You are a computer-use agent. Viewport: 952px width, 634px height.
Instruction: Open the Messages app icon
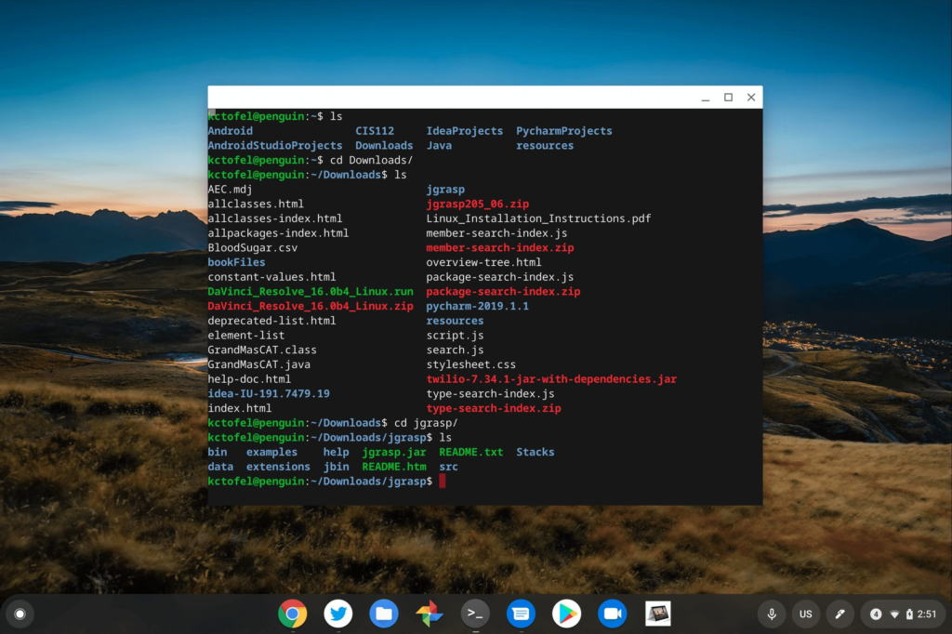pyautogui.click(x=521, y=614)
